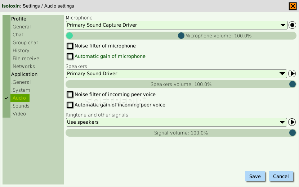299x187 pixels.
Task: Toggle automatic gain of incoming peer voice
Action: pos(70,105)
